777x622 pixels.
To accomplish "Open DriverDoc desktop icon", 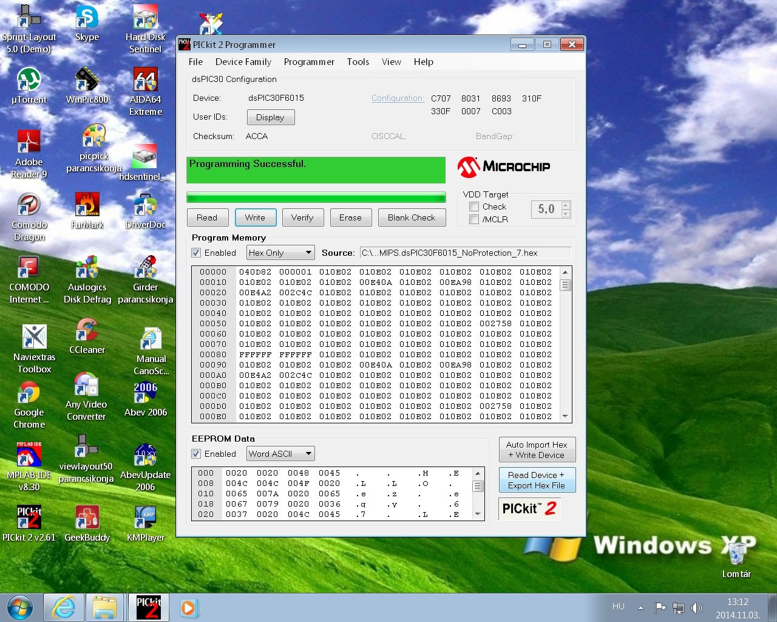I will (145, 210).
